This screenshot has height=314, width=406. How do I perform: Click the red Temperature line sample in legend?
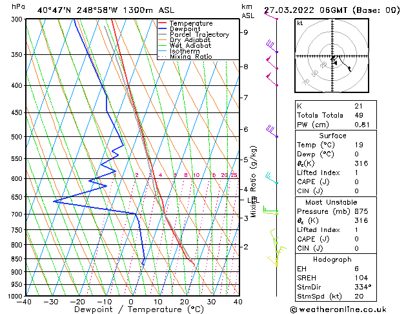(163, 23)
